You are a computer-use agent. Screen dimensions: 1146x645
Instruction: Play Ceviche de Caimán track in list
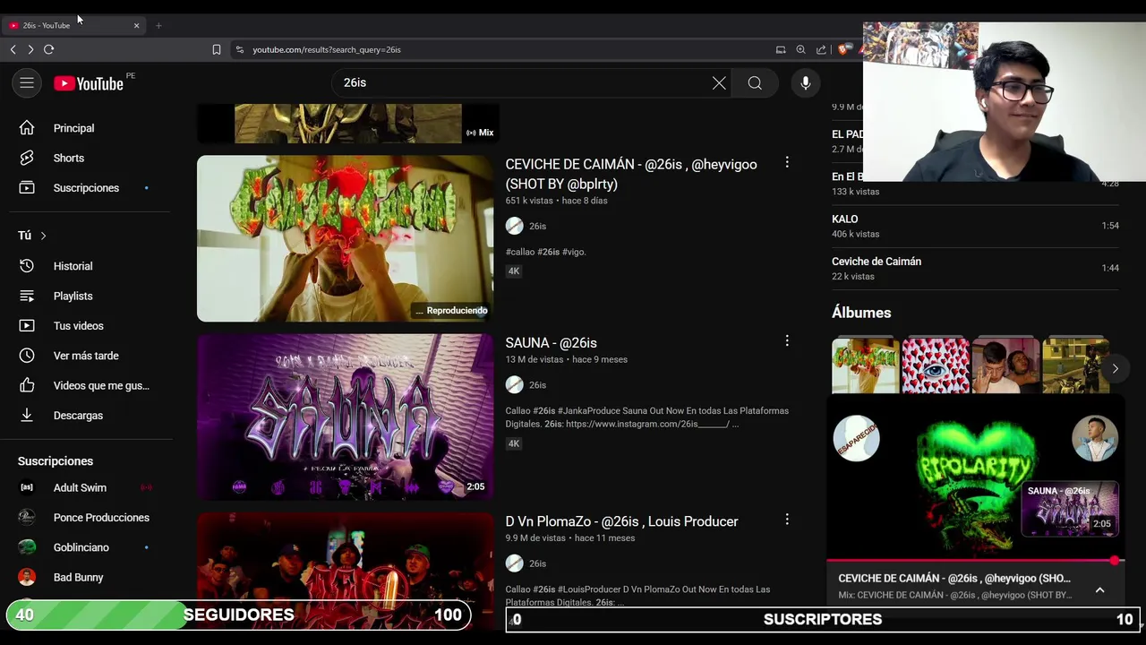[975, 269]
